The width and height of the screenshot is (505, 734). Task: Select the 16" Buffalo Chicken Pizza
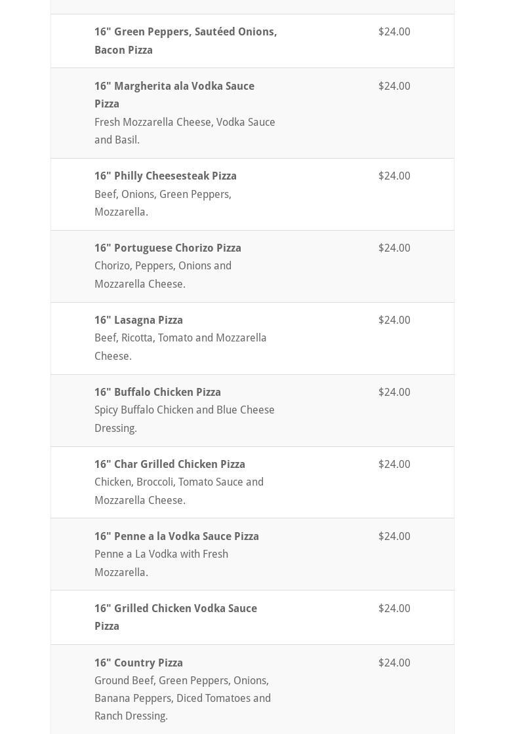(x=157, y=393)
